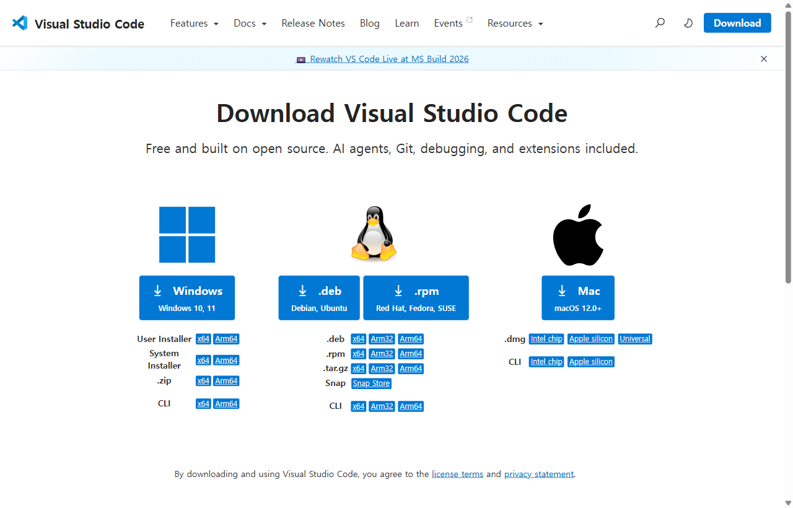Toggle dark theme with the moon icon
Screen dimensions: 793x508
pos(688,23)
